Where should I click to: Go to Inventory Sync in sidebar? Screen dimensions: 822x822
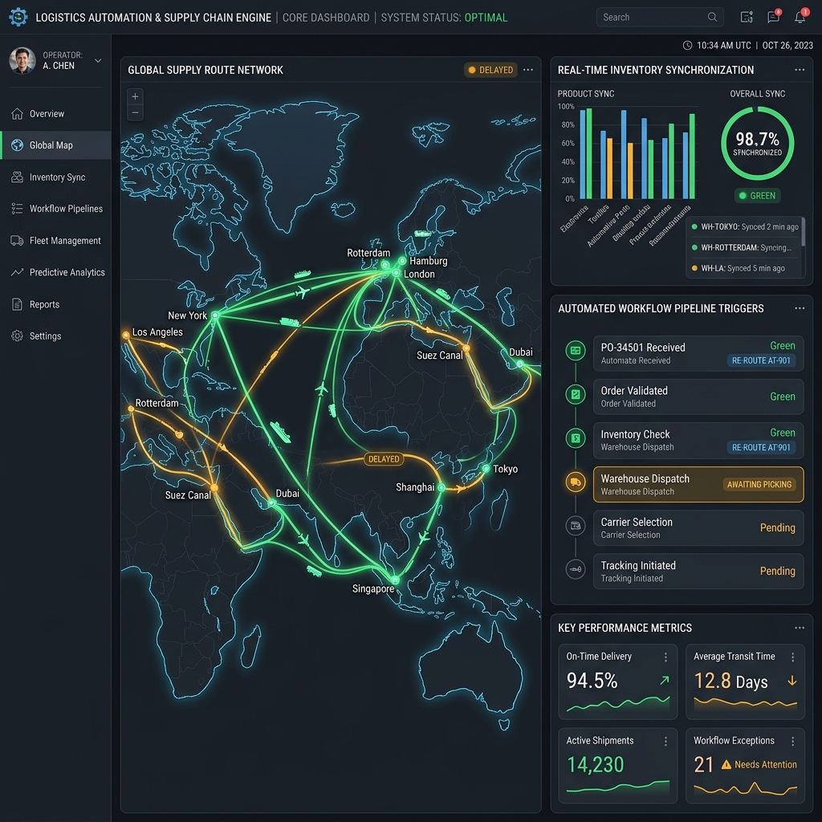[55, 177]
